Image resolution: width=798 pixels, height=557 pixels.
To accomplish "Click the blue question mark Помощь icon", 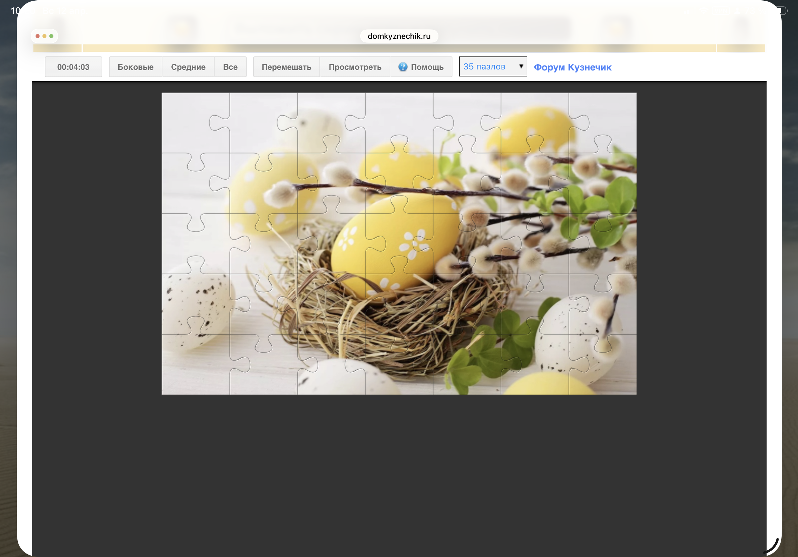I will coord(402,67).
